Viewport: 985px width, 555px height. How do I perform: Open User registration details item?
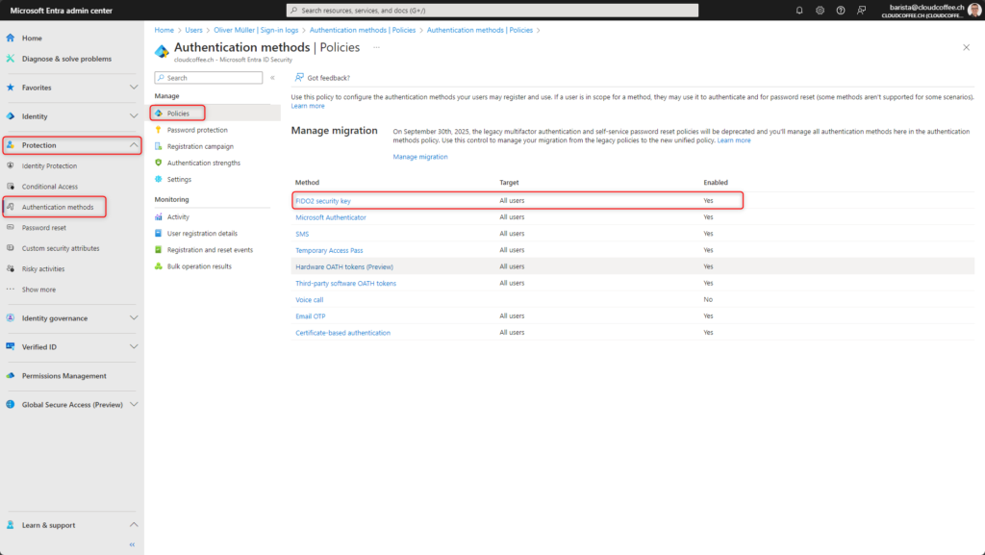202,233
